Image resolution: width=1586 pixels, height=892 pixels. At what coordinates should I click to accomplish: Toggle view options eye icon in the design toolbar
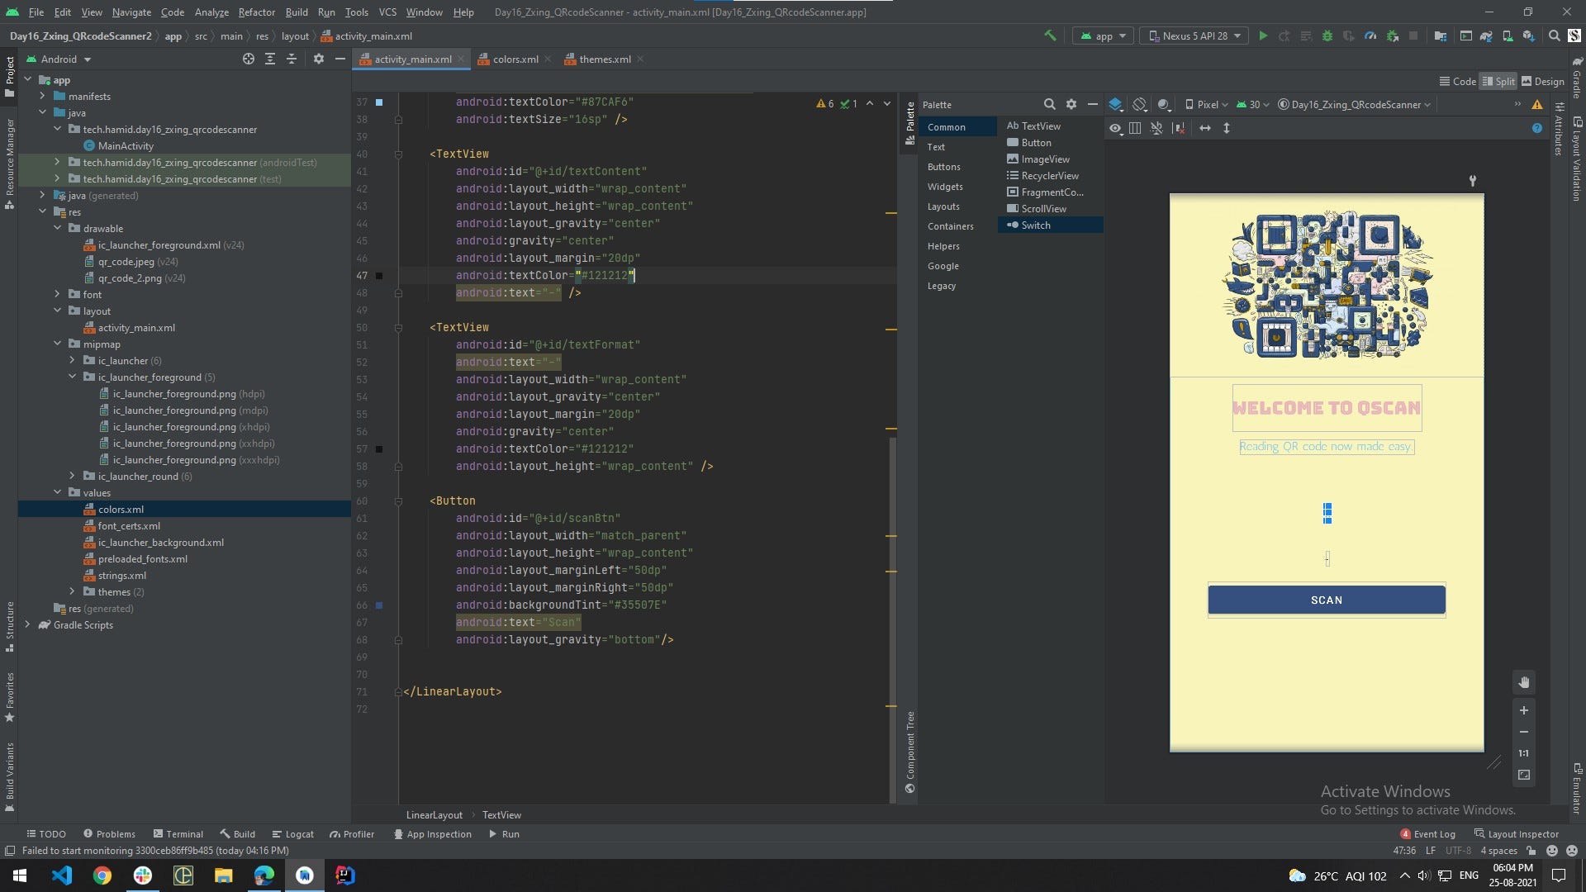point(1115,128)
